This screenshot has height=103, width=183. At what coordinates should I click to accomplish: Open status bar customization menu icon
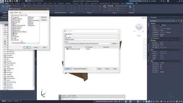tap(182, 102)
